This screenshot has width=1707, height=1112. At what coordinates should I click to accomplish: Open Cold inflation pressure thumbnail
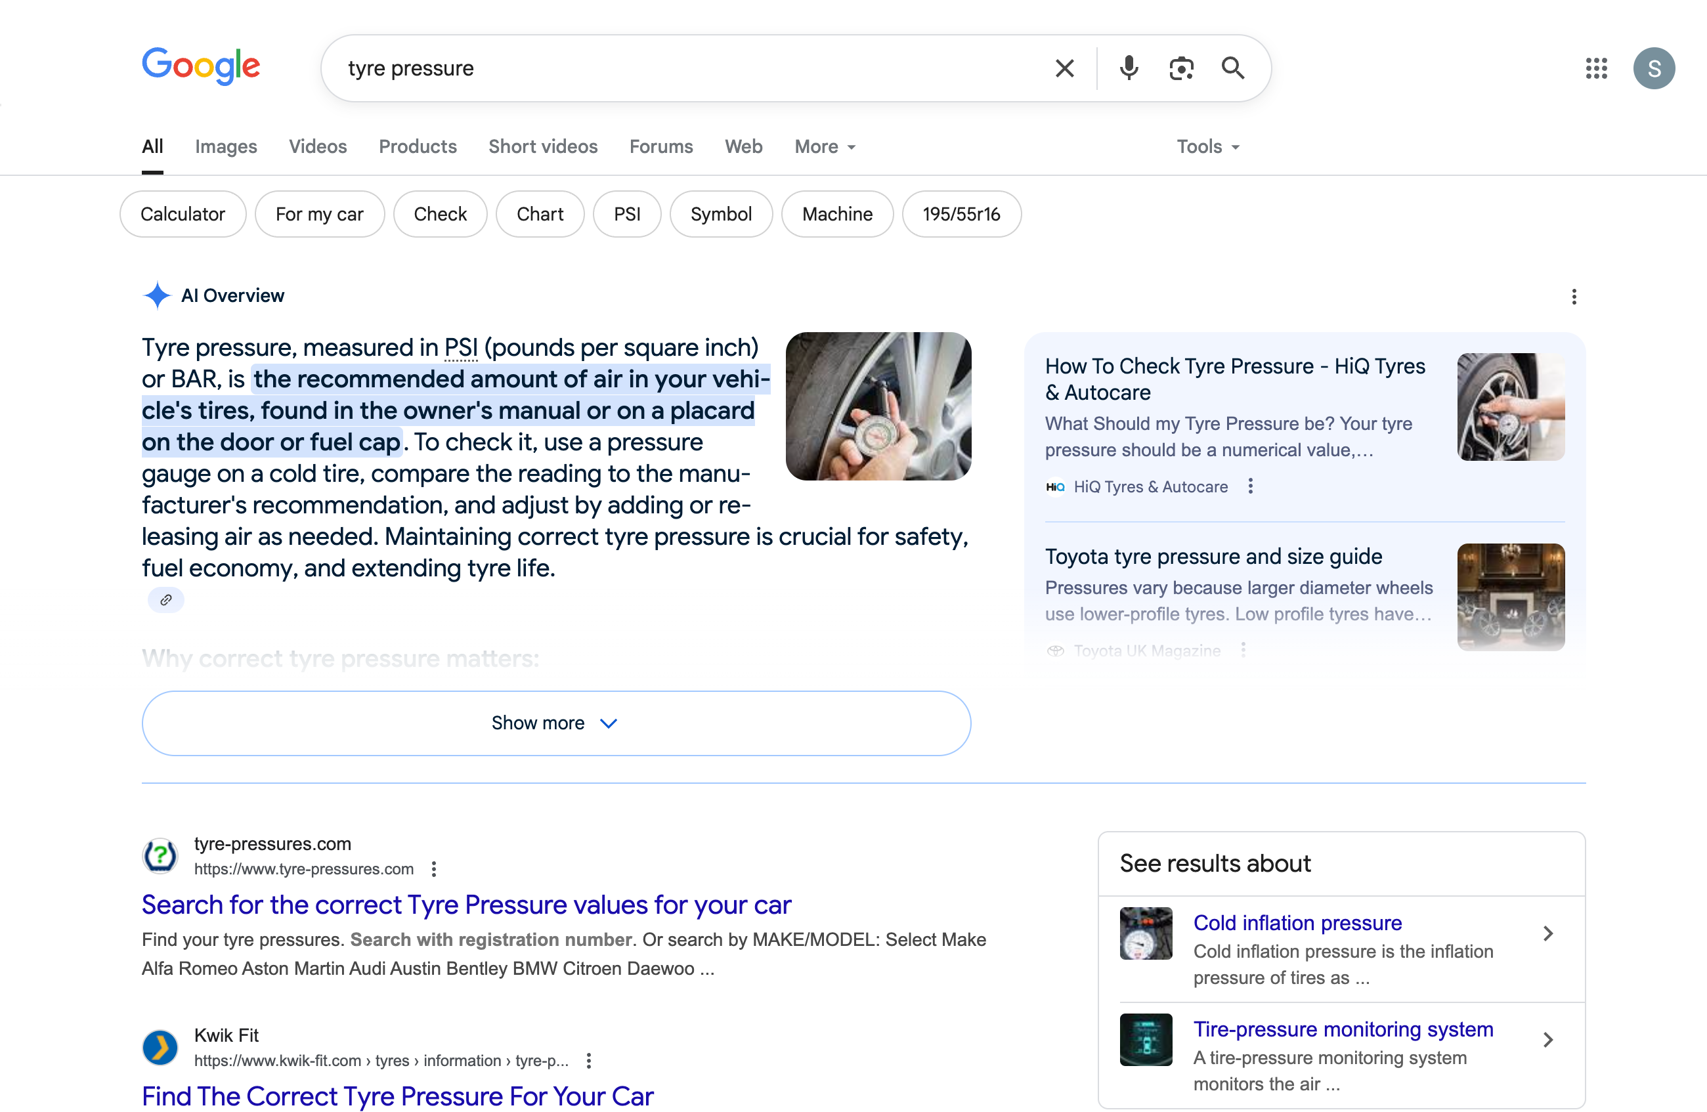[1146, 933]
